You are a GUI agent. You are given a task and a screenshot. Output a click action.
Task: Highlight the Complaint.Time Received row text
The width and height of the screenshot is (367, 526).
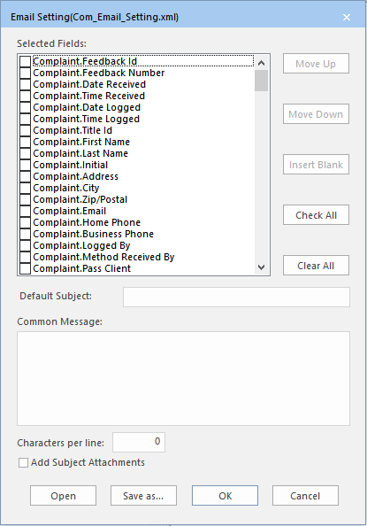(x=89, y=96)
